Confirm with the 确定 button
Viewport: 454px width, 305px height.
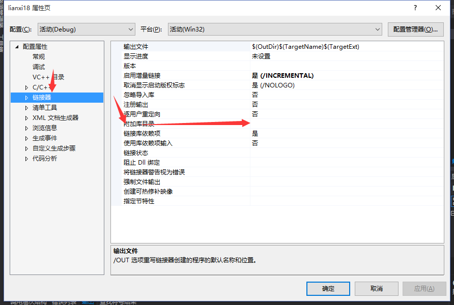click(x=328, y=289)
